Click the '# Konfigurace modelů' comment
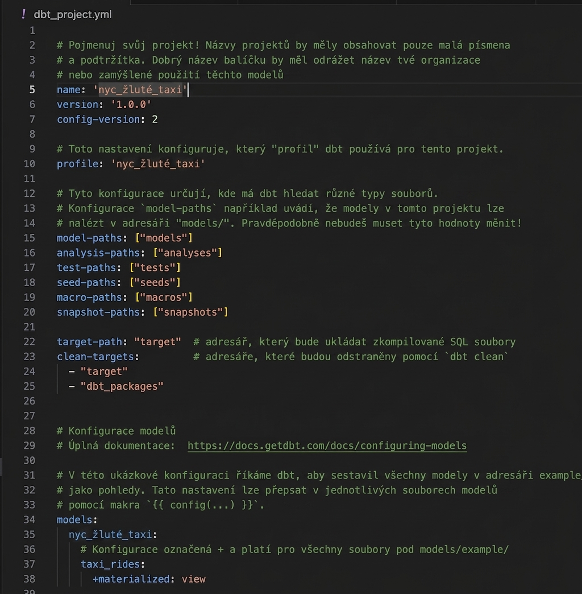582x594 pixels. [116, 431]
